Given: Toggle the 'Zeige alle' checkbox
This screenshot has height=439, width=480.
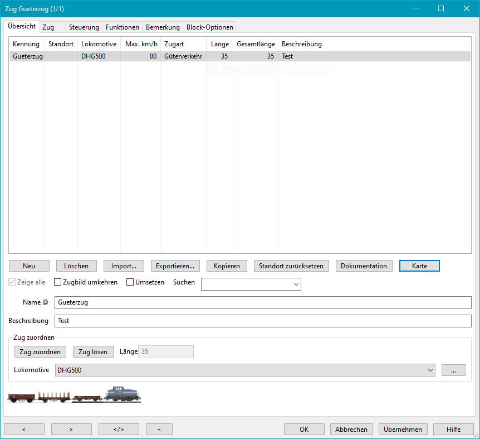Looking at the screenshot, I should click(12, 282).
